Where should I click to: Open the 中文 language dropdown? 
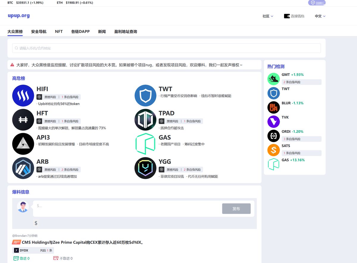coord(320,16)
